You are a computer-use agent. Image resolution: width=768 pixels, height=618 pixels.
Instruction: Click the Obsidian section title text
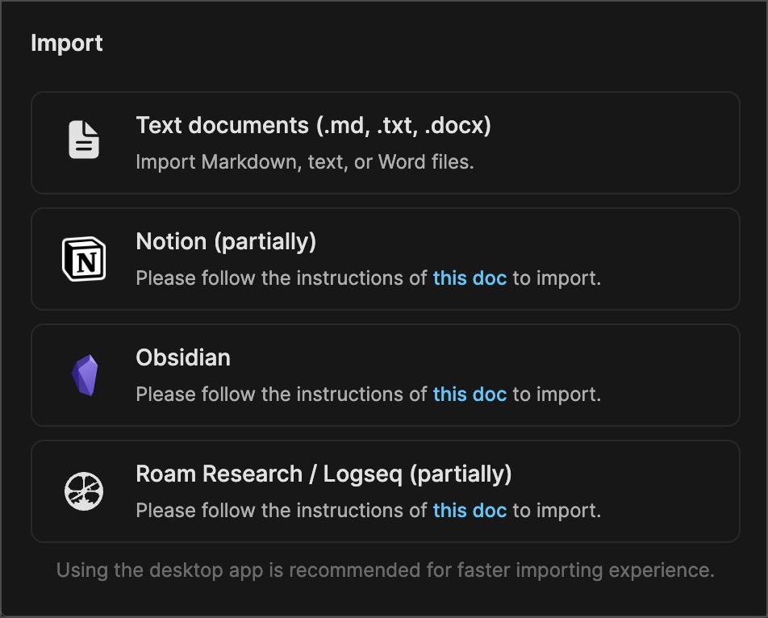point(183,357)
